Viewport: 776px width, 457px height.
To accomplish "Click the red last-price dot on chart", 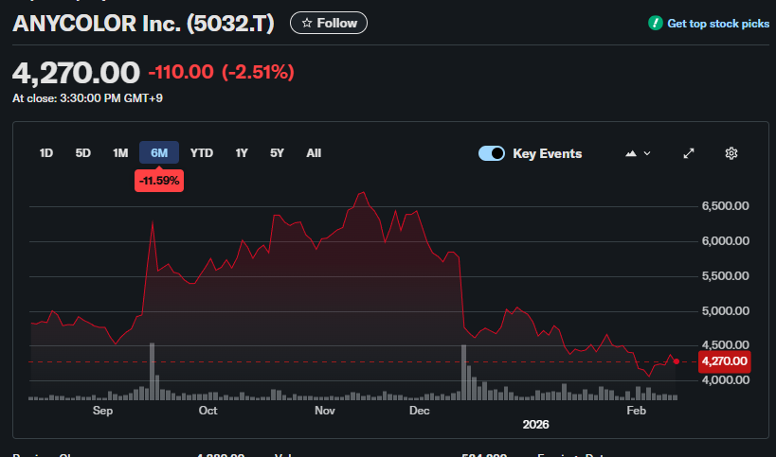I will pos(677,361).
